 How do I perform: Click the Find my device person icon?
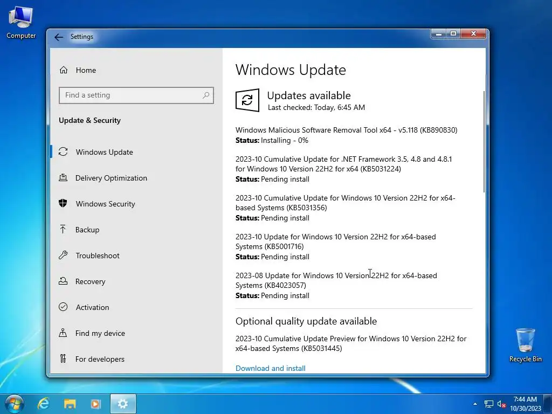63,333
